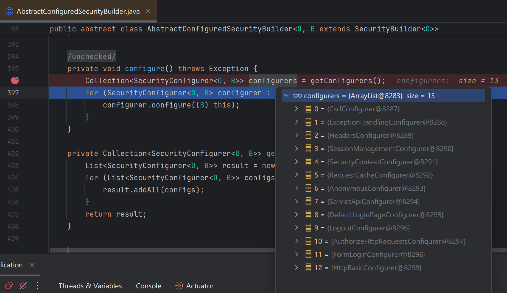Click the horizontal scrollbar of the editor
507x293 pixels.
tap(162, 250)
